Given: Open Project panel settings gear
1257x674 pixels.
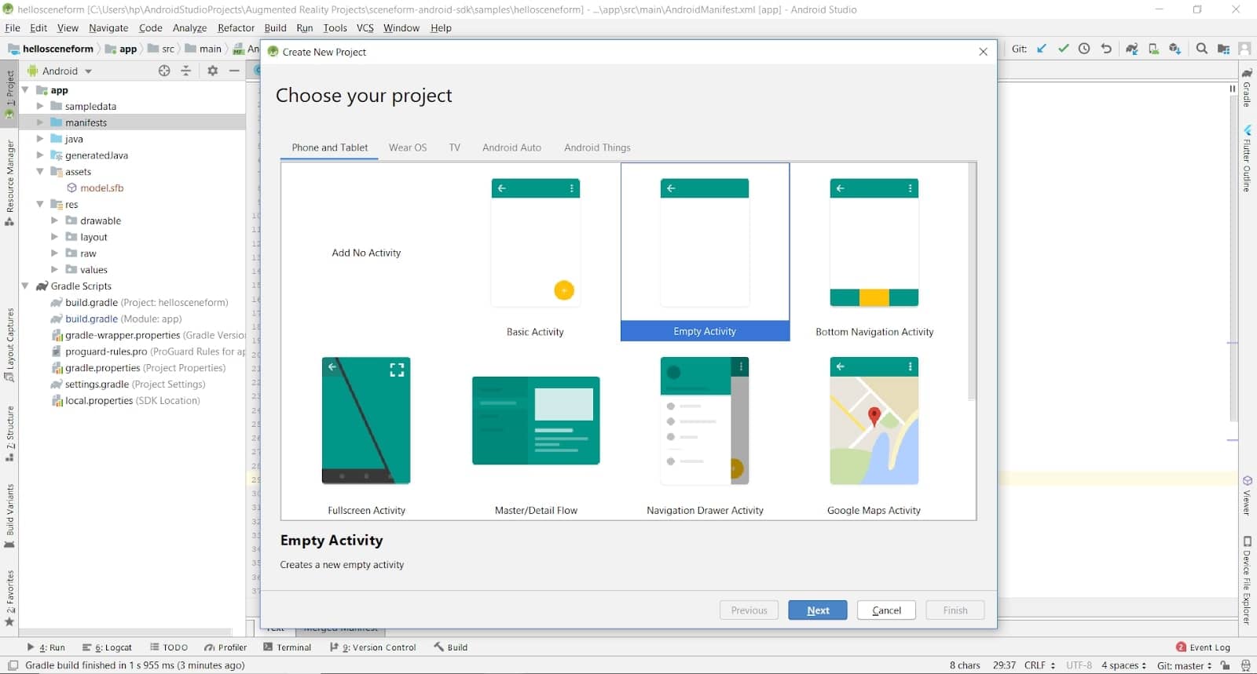Looking at the screenshot, I should pyautogui.click(x=212, y=71).
